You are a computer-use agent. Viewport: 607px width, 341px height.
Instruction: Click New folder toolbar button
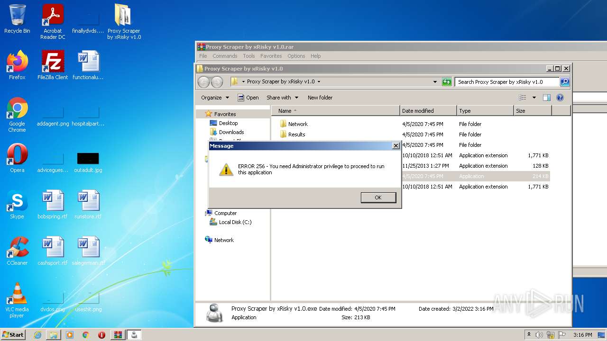click(320, 98)
